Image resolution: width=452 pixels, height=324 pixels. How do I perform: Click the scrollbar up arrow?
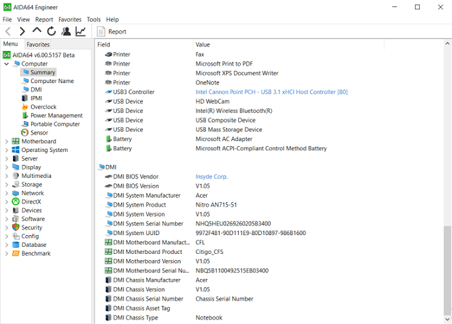pos(447,44)
